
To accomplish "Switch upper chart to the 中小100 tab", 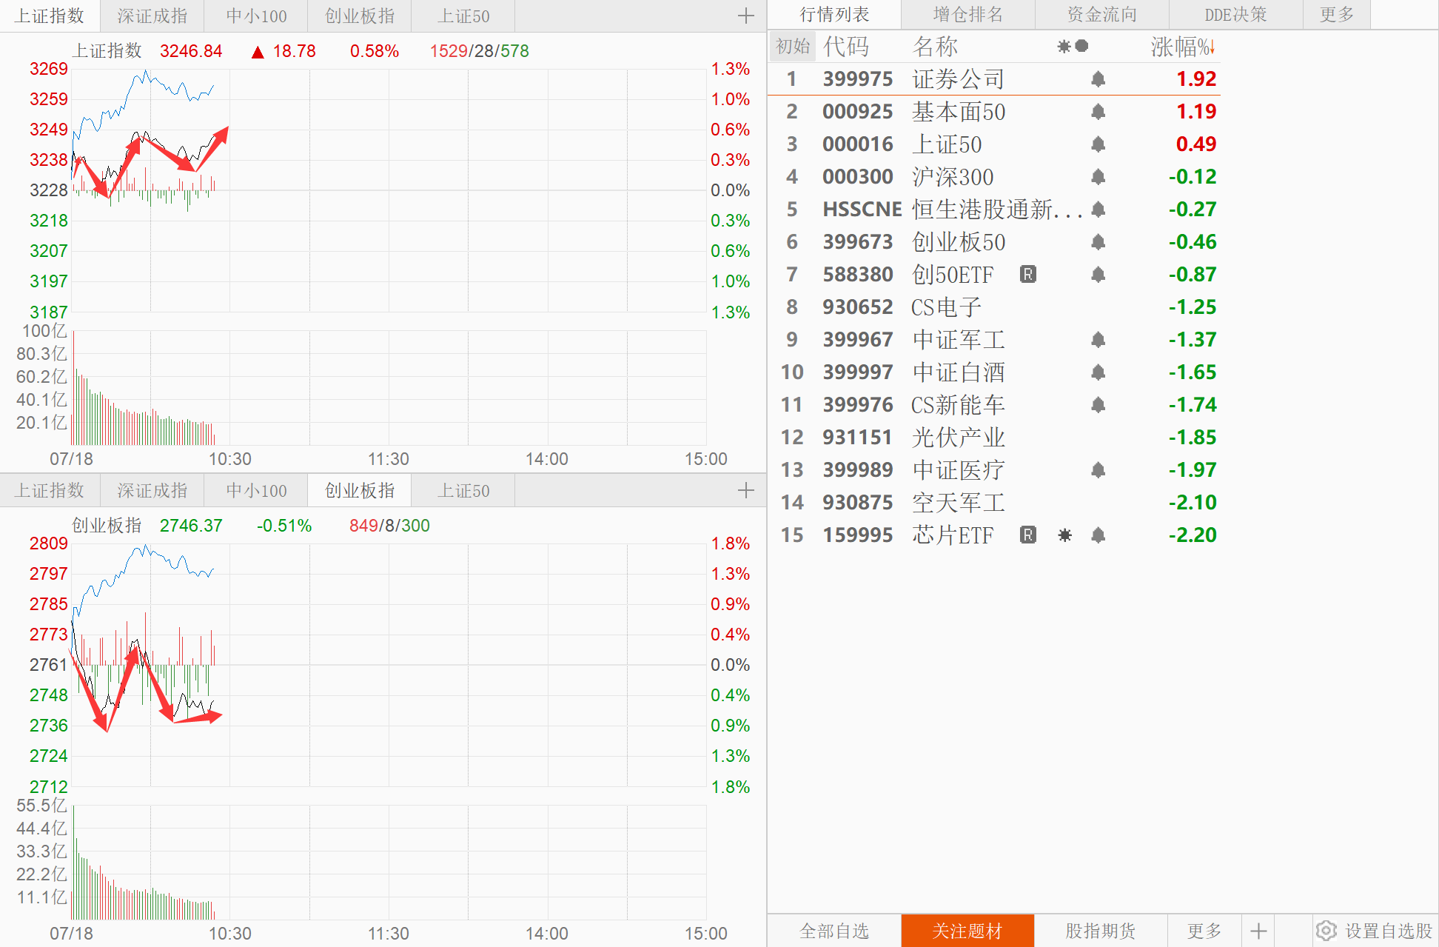I will point(256,16).
